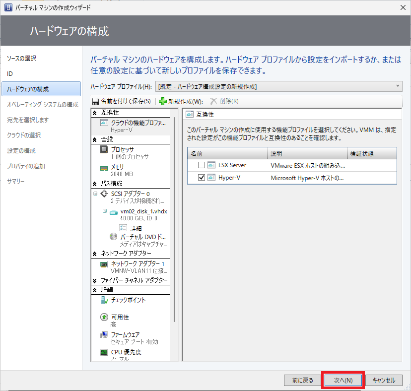Collapse the バス構成 tree section
This screenshot has height=391, width=411.
click(x=95, y=184)
